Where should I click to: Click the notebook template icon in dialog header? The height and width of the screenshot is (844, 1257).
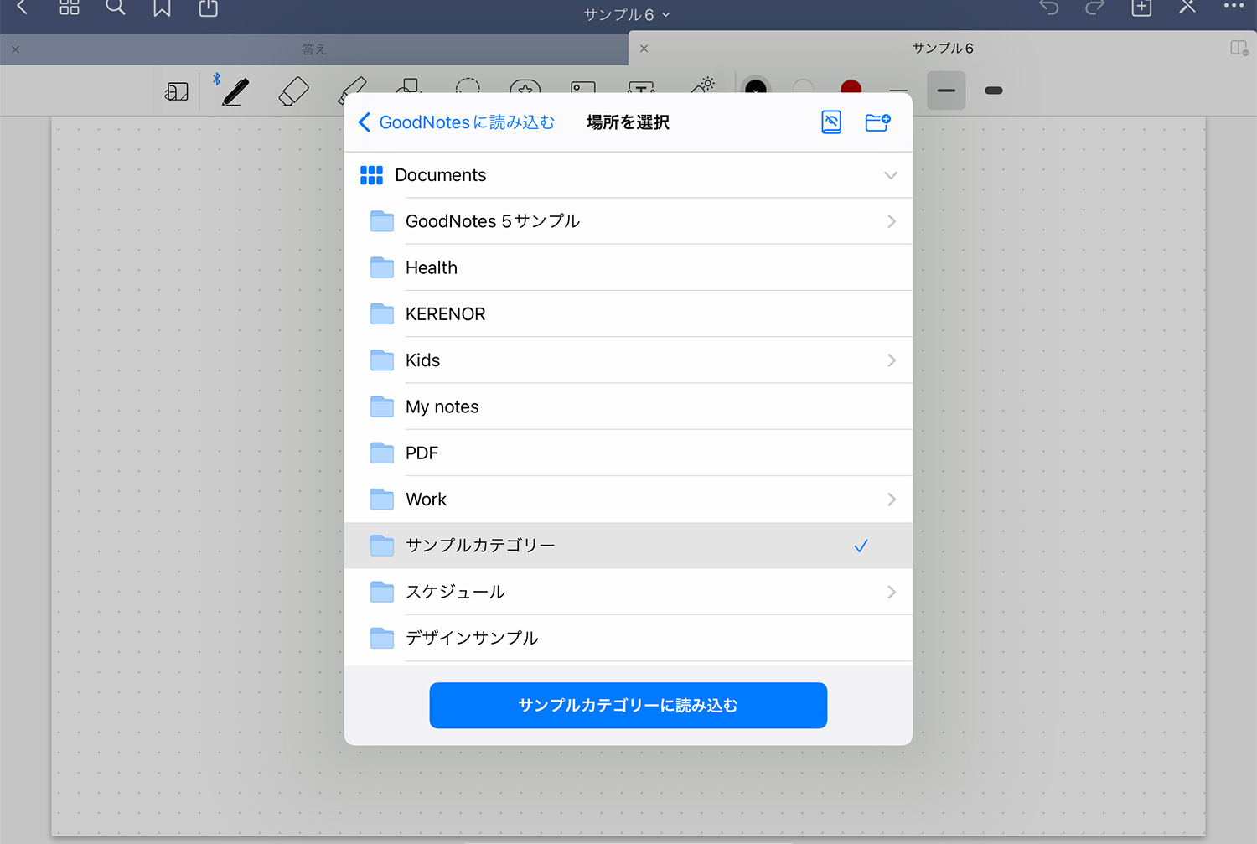[x=831, y=122]
